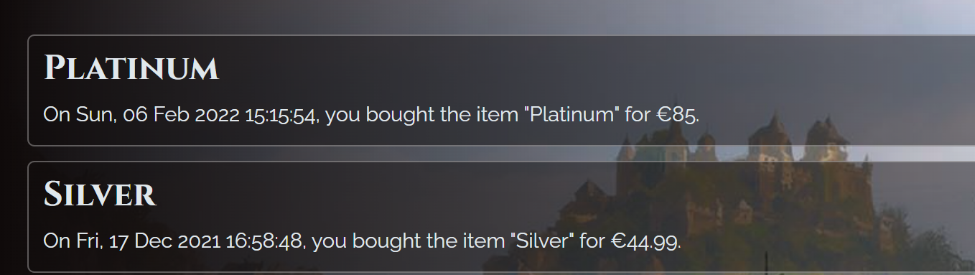This screenshot has height=275, width=975.
Task: Click the word "On" starting Silver entry
Action: [57, 241]
